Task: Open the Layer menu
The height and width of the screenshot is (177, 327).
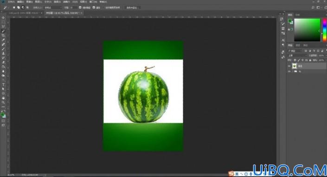Action: [38, 2]
